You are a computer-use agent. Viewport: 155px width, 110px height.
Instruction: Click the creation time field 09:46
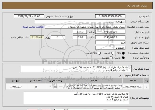click(80, 32)
